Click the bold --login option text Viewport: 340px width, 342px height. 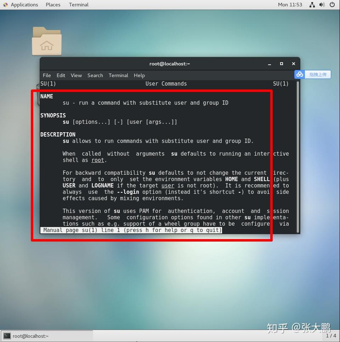(x=128, y=192)
